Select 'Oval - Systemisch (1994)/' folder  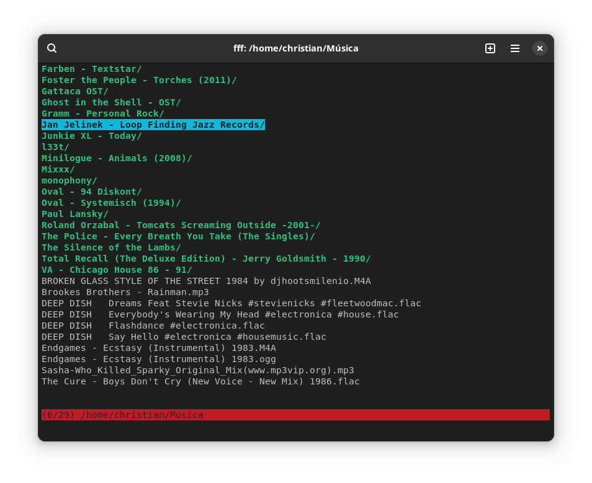pos(111,203)
